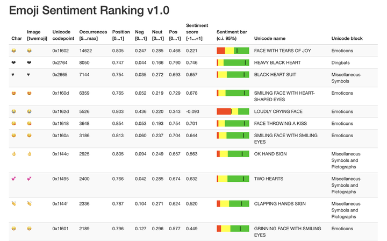Click the name FACE WITH TEARS OF JOY
The height and width of the screenshot is (241, 387).
282,51
